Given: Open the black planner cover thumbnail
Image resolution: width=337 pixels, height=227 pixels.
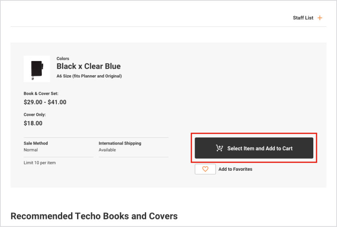Looking at the screenshot, I should click(x=37, y=69).
